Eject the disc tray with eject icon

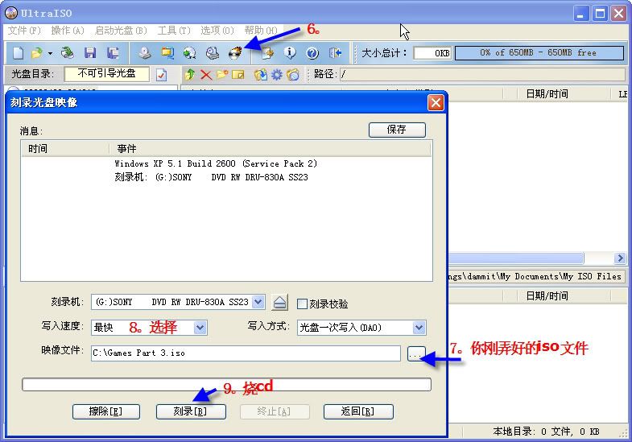(x=279, y=303)
